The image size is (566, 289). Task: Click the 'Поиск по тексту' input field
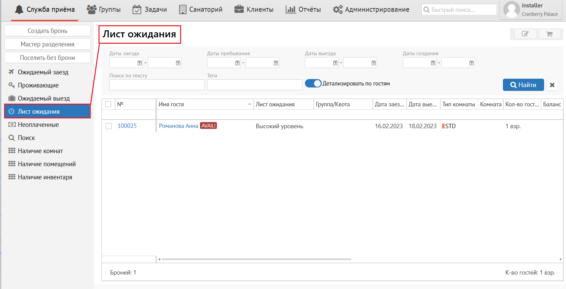coord(157,85)
